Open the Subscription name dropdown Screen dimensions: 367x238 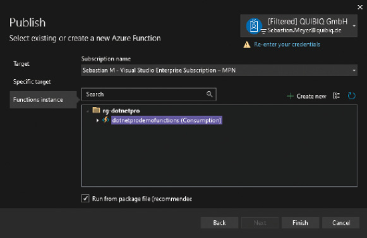(x=219, y=70)
